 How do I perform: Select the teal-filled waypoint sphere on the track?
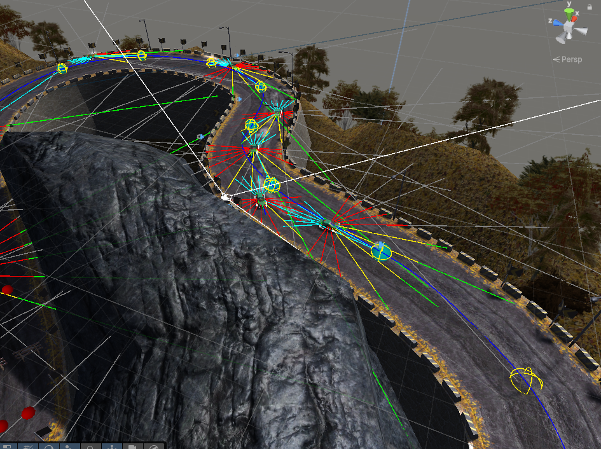coord(381,252)
